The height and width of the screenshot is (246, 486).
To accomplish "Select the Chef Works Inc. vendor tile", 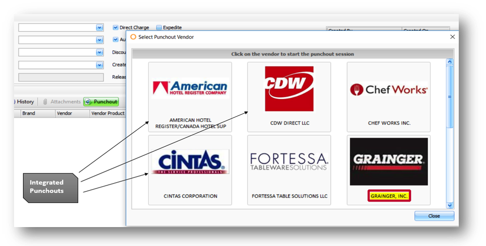I will (x=389, y=97).
